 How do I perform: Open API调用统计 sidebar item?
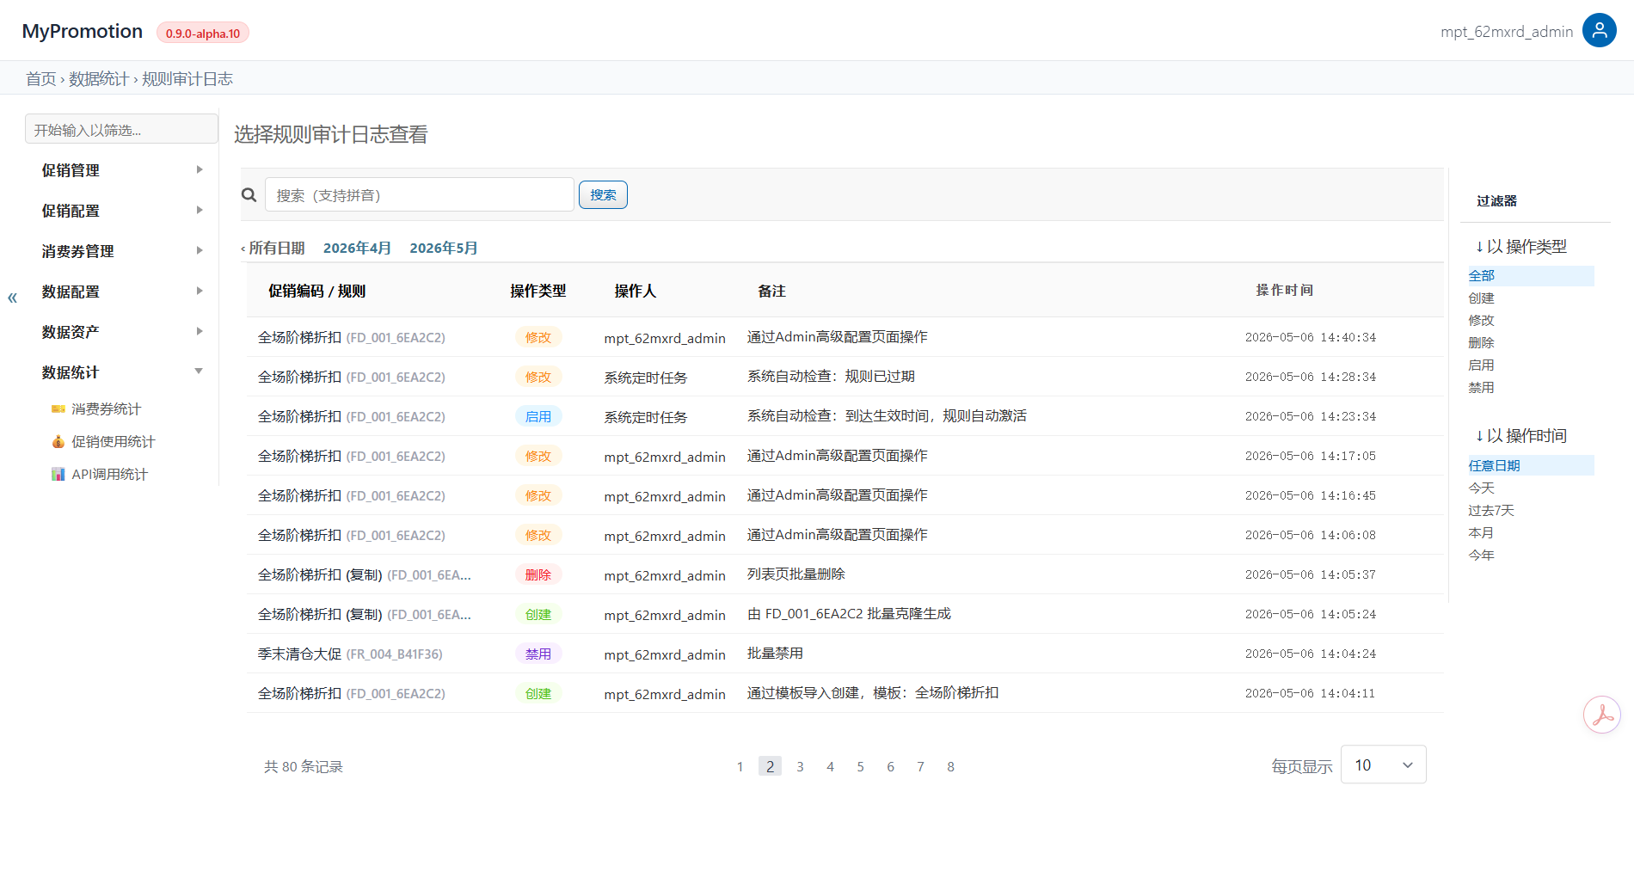click(x=109, y=475)
